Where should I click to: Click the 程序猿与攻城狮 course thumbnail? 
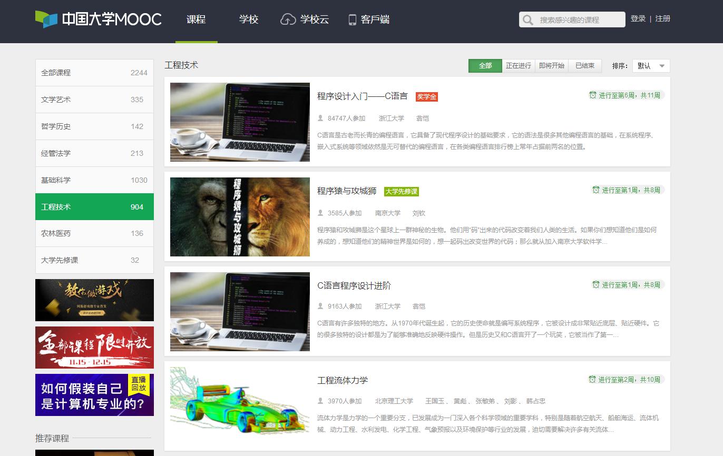click(239, 216)
